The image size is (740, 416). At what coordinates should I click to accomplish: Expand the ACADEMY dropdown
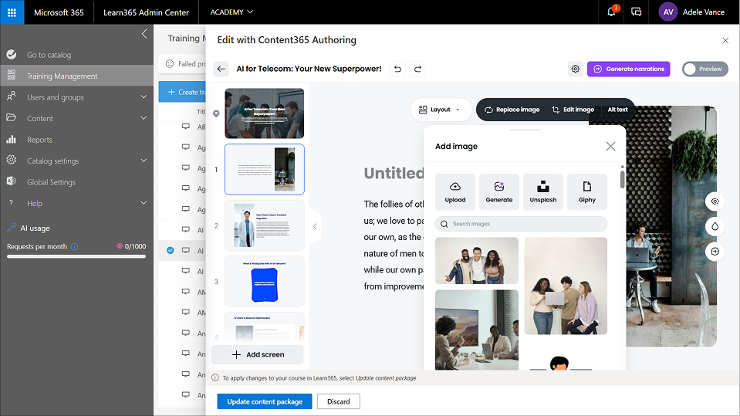[231, 12]
